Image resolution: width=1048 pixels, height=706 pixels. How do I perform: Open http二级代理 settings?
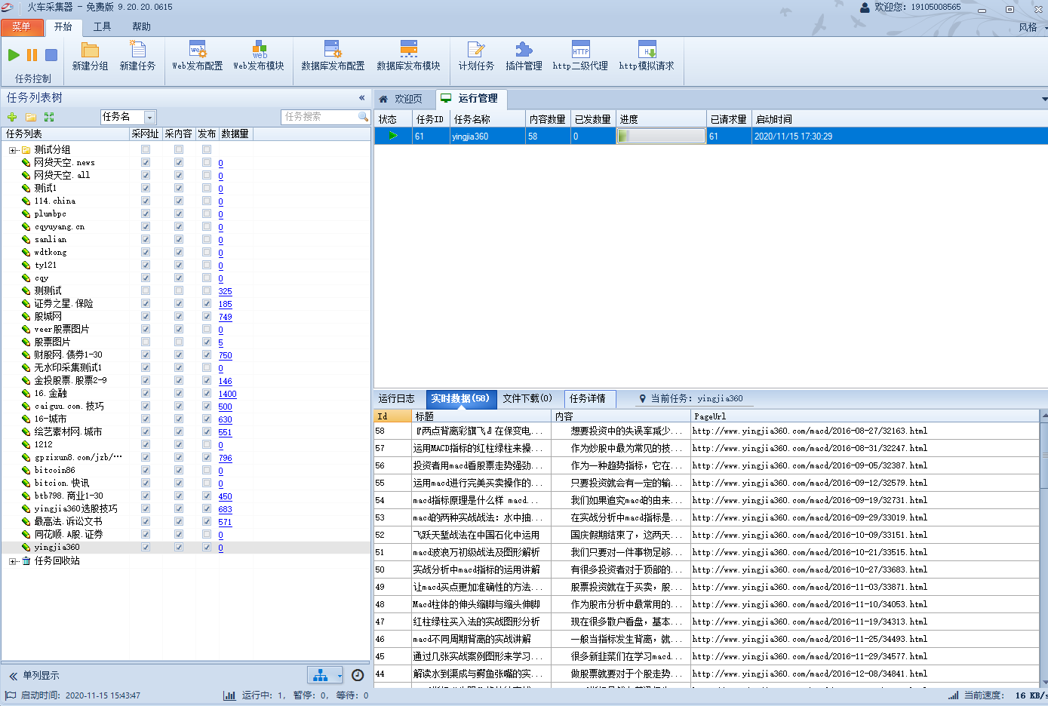[x=580, y=57]
